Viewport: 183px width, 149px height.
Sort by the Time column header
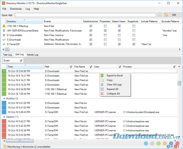click(x=25, y=67)
